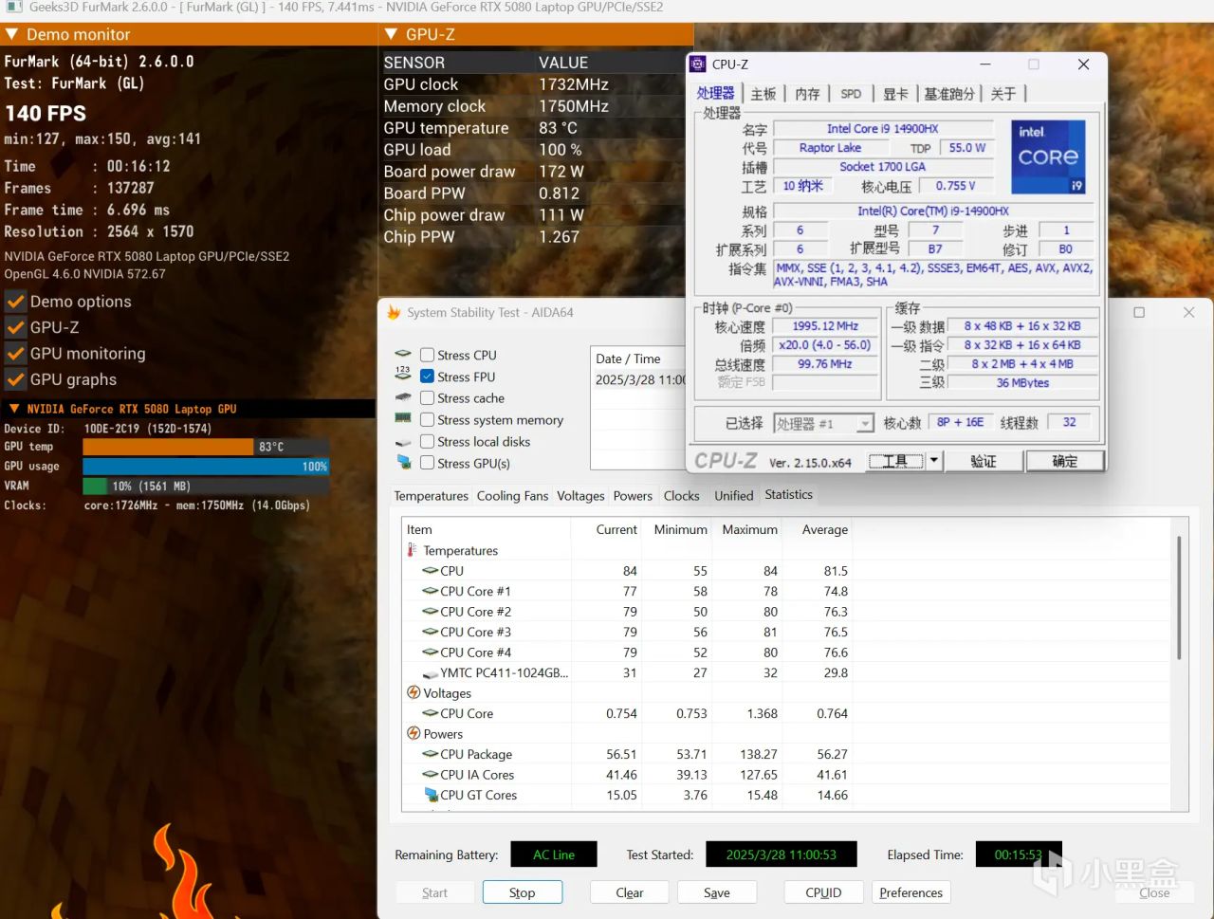Click the statistics list vertical scrollbar
Viewport: 1214px width, 919px height.
pyautogui.click(x=1179, y=597)
